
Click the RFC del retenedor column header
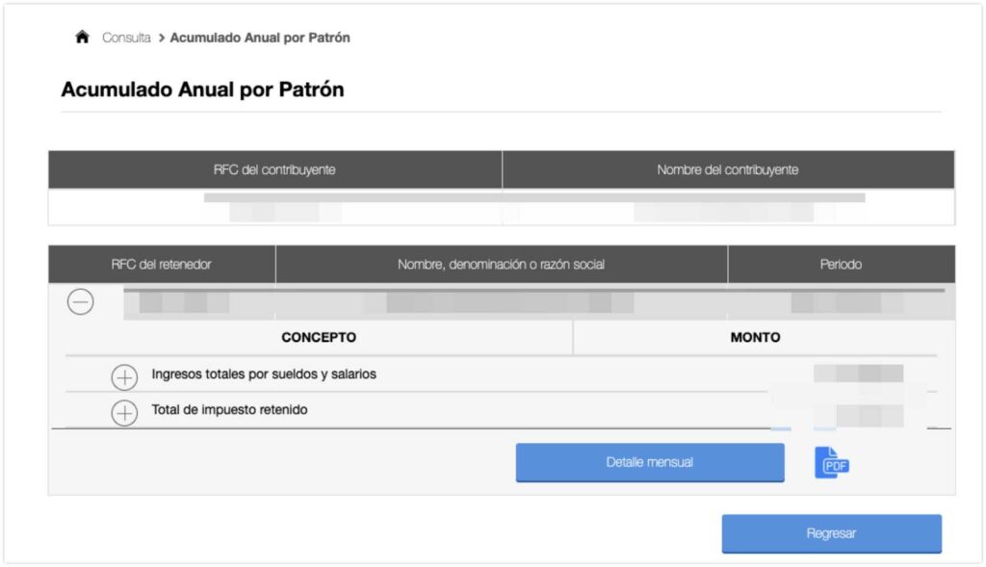pyautogui.click(x=162, y=264)
